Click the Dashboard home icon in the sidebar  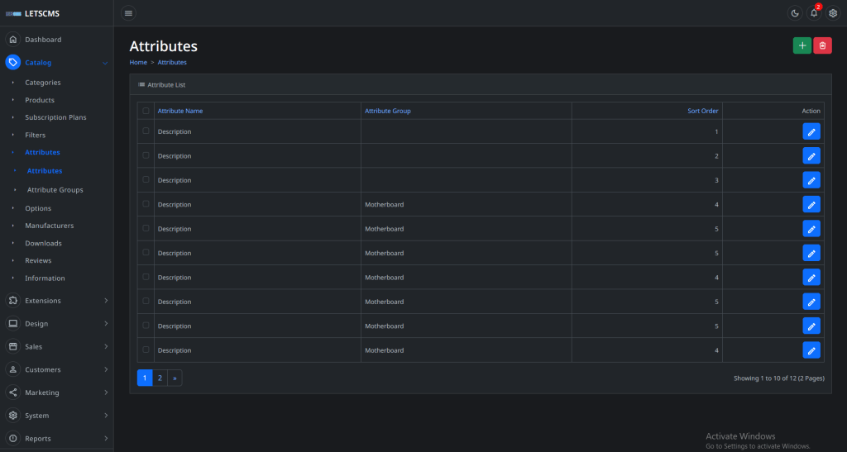[x=13, y=40]
